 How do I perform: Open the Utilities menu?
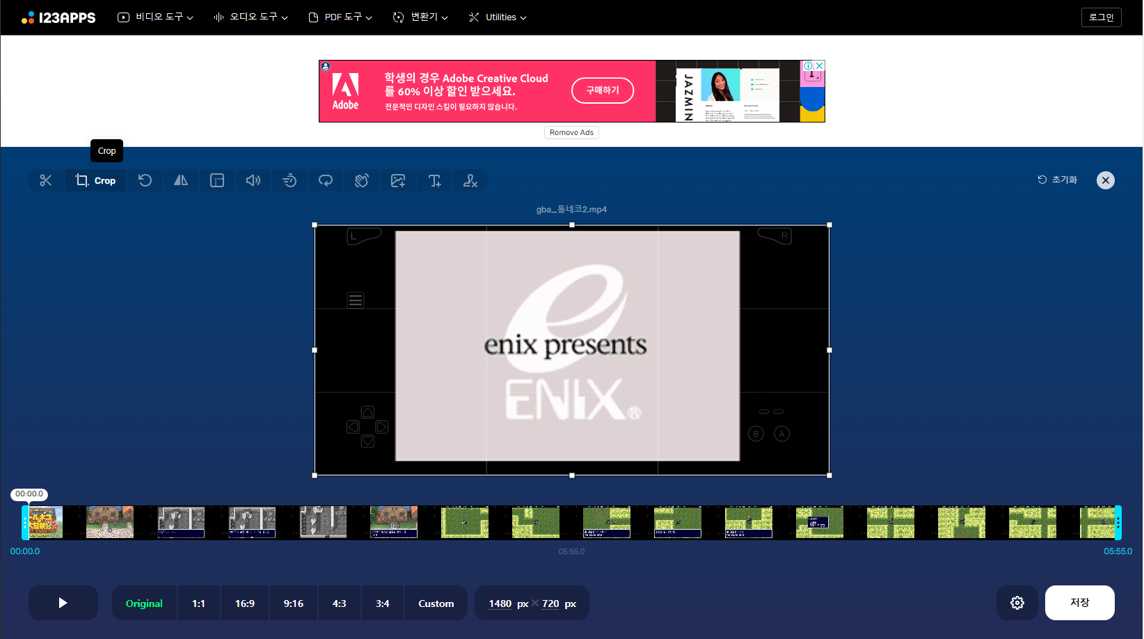(498, 17)
